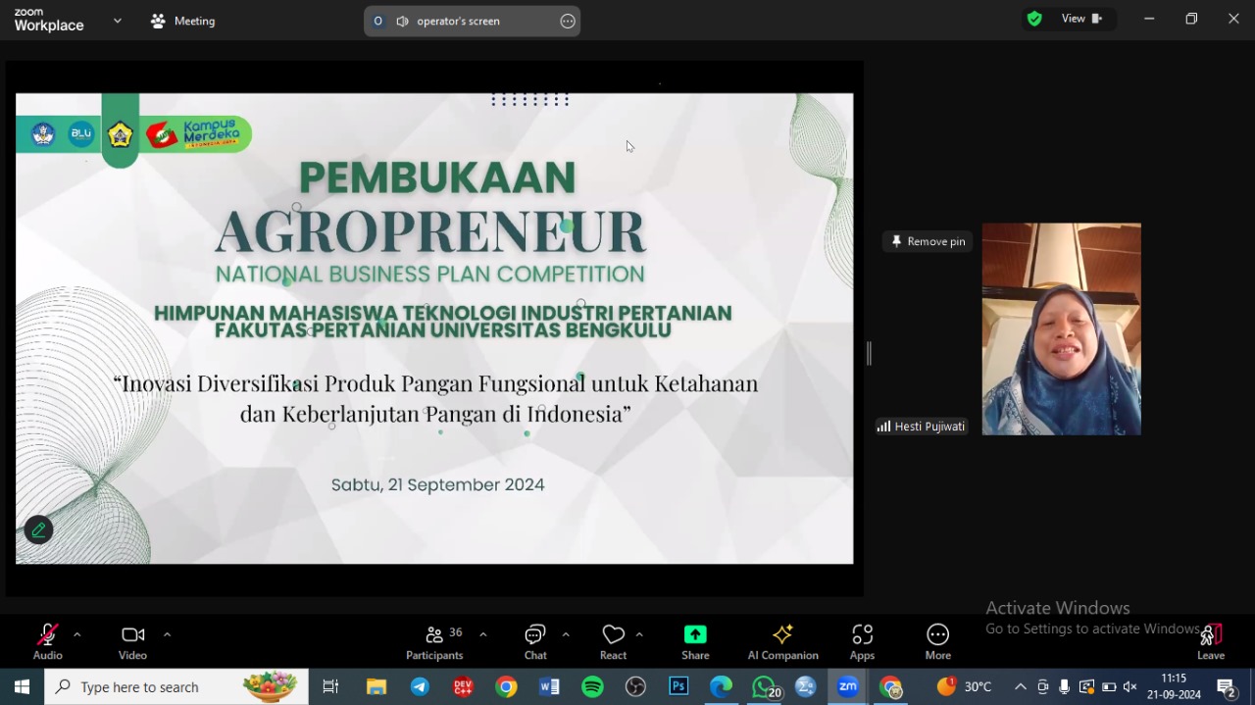Expand audio options arrow beside Audio
1255x705 pixels.
tap(76, 634)
